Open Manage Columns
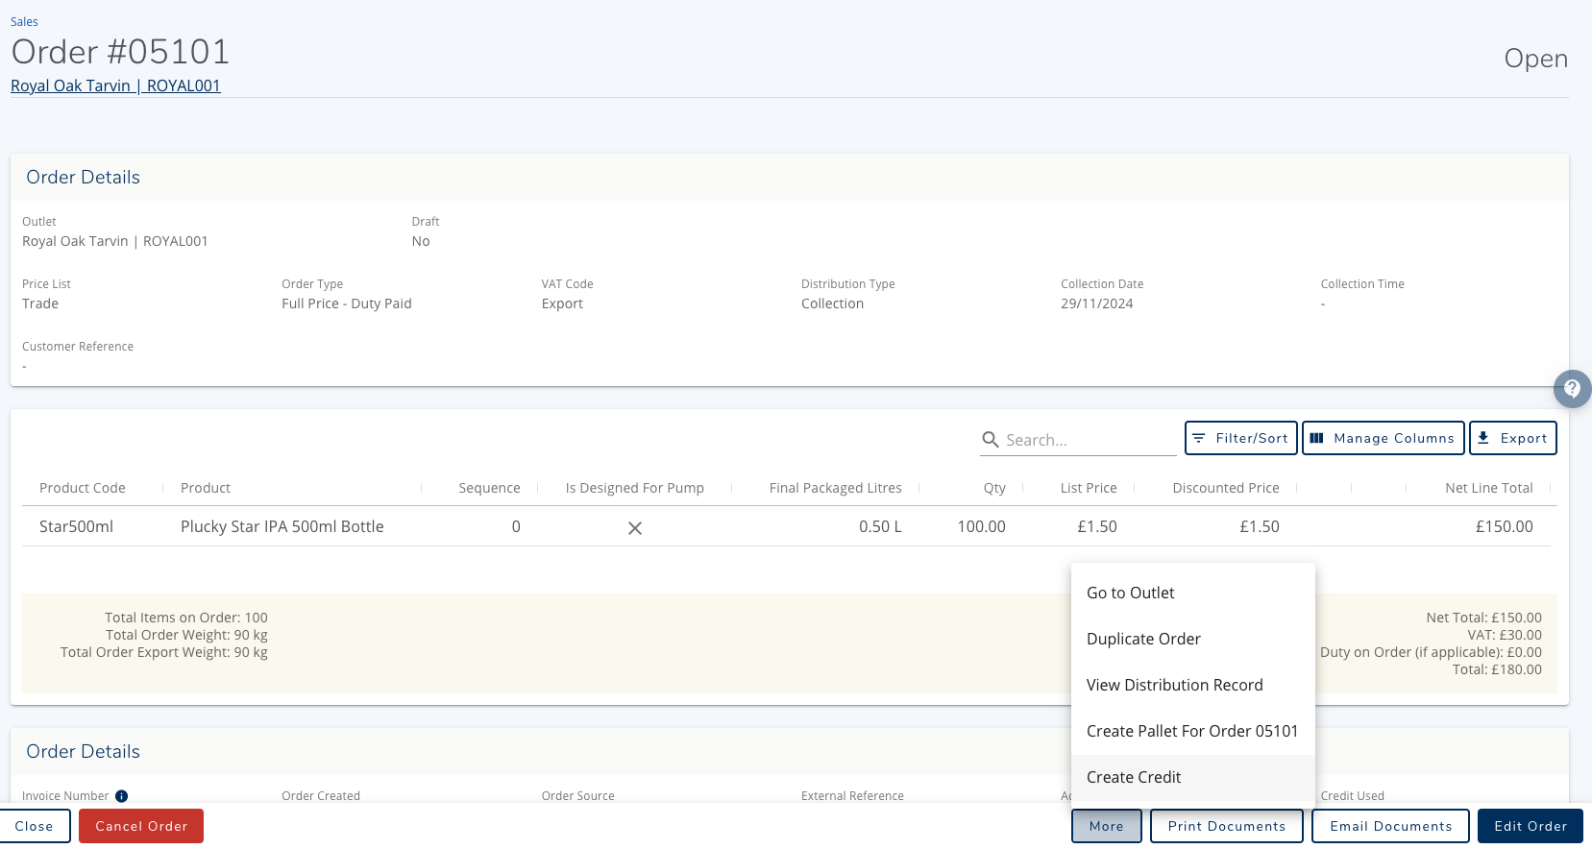 click(x=1384, y=438)
